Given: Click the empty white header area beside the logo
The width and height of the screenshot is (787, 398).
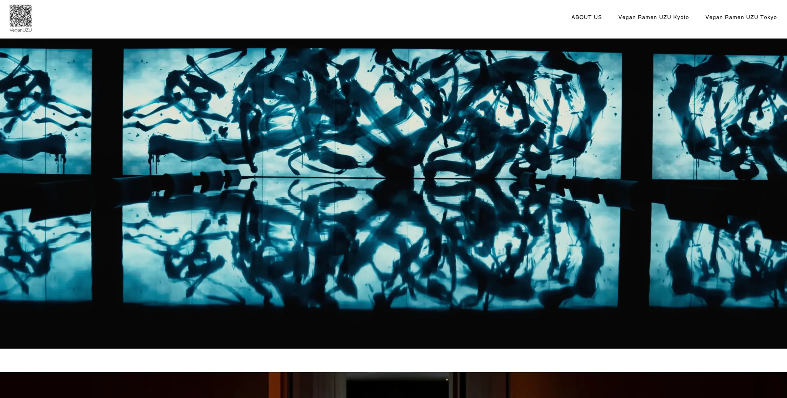Looking at the screenshot, I should (x=277, y=18).
